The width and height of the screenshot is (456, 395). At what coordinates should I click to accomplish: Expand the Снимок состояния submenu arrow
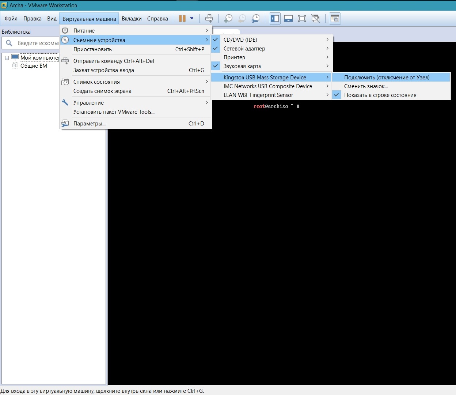point(207,82)
